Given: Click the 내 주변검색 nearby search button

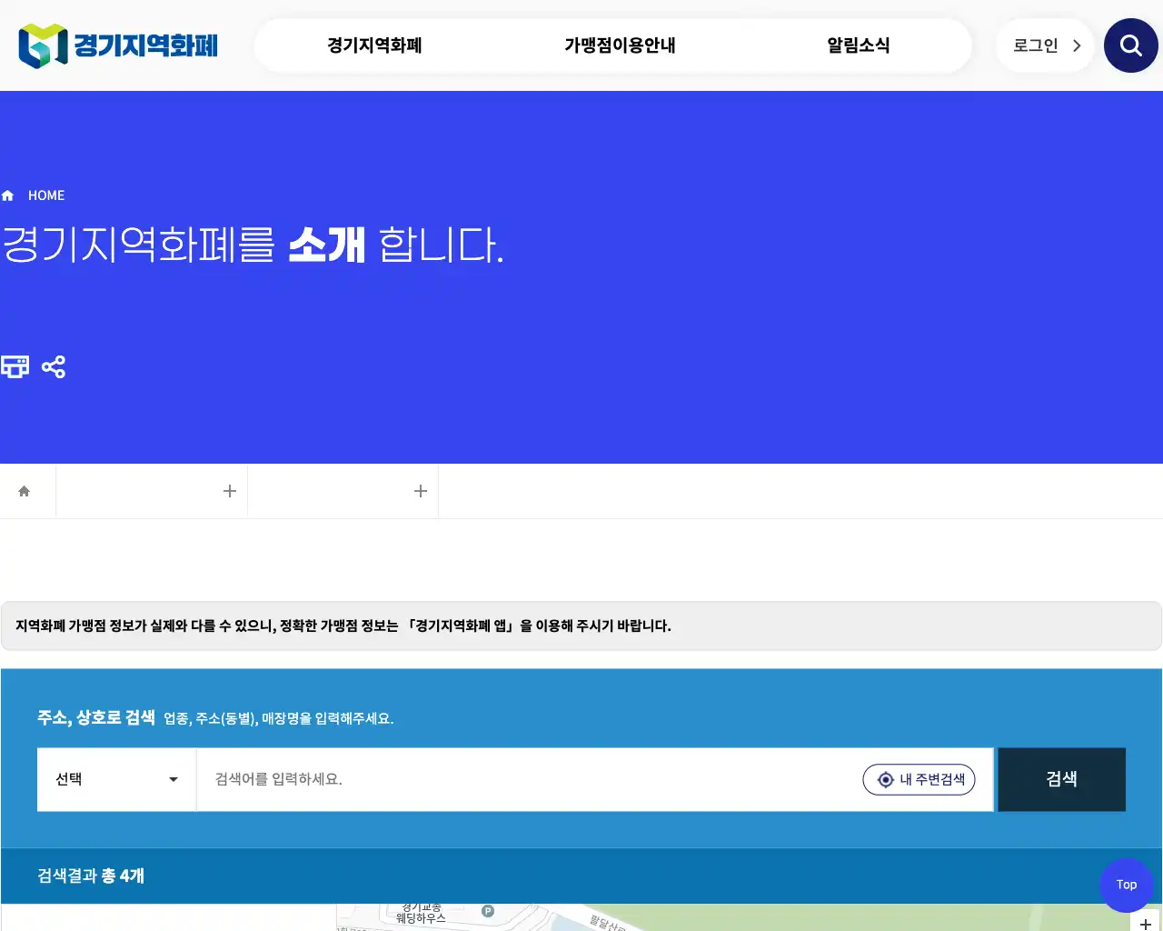Looking at the screenshot, I should (x=919, y=779).
